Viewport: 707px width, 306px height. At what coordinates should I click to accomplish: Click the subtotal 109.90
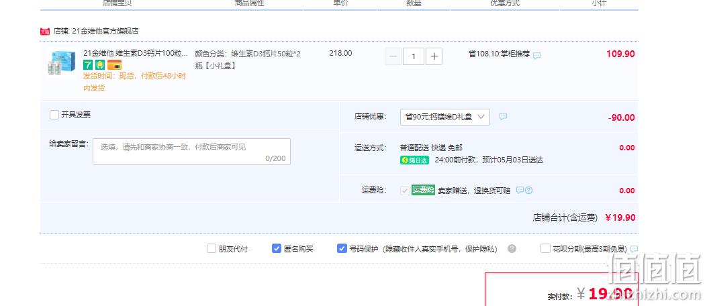point(620,54)
